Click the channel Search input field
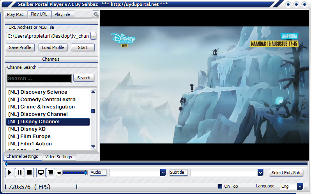Image resolution: width=311 pixels, height=194 pixels. coord(39,79)
